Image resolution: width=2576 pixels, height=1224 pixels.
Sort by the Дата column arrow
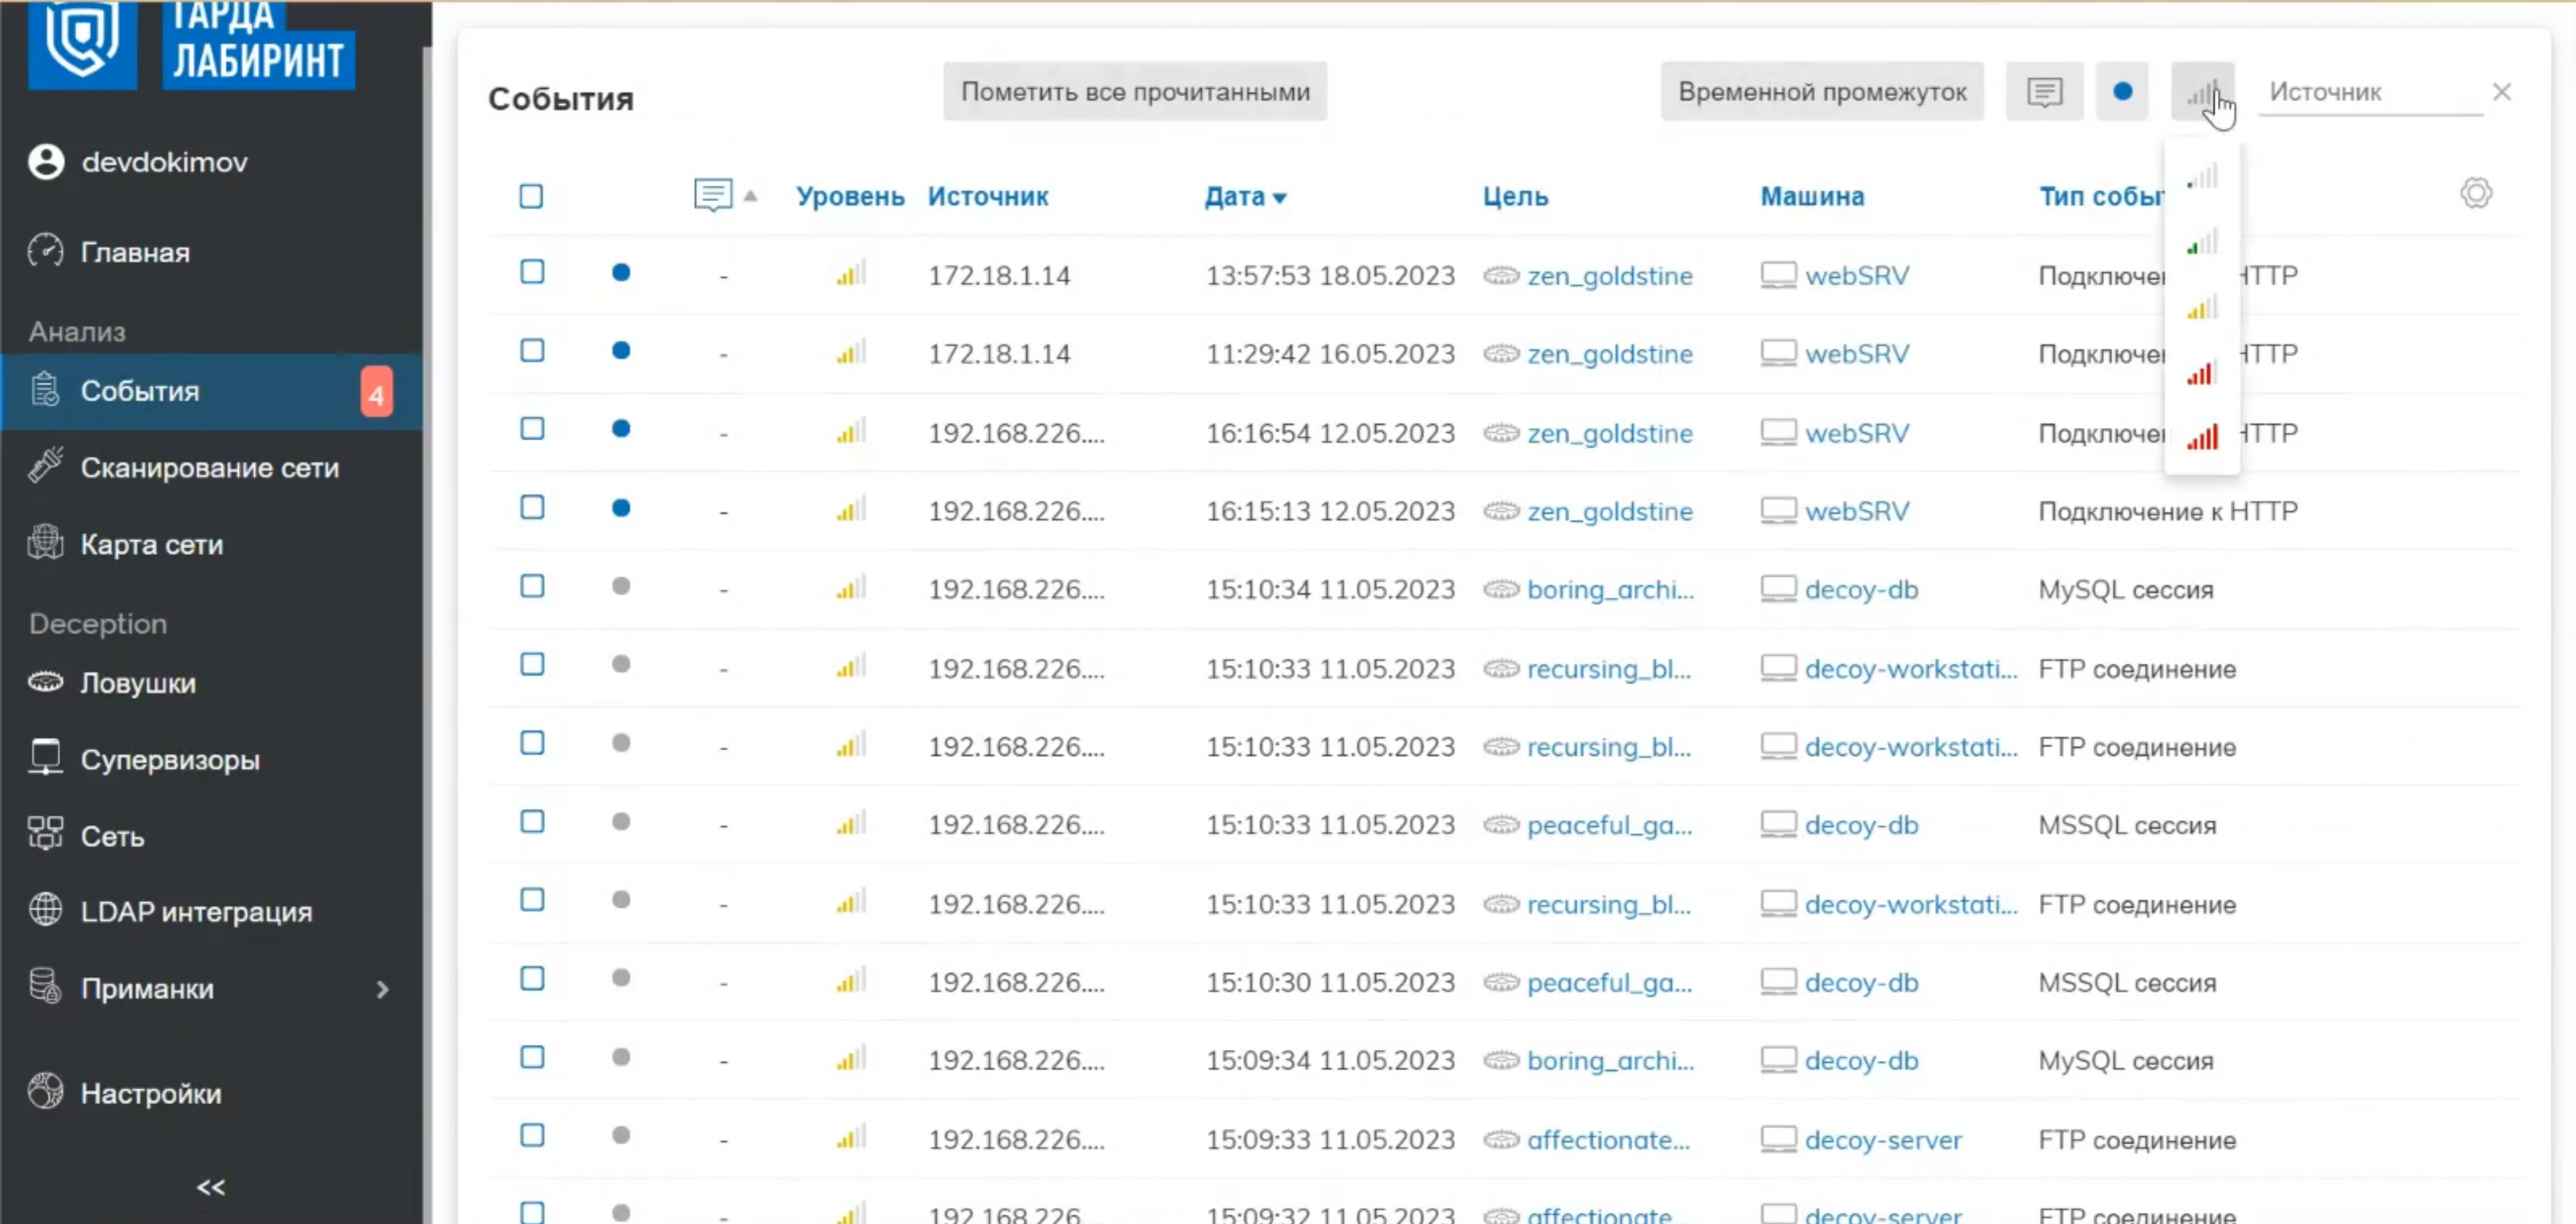click(1279, 198)
